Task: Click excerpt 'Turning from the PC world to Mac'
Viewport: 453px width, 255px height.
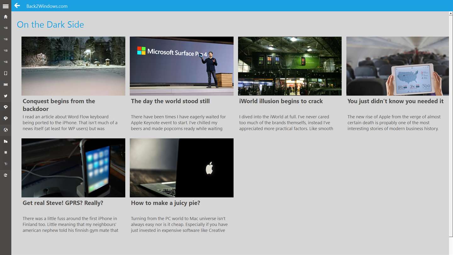Action: point(179,224)
